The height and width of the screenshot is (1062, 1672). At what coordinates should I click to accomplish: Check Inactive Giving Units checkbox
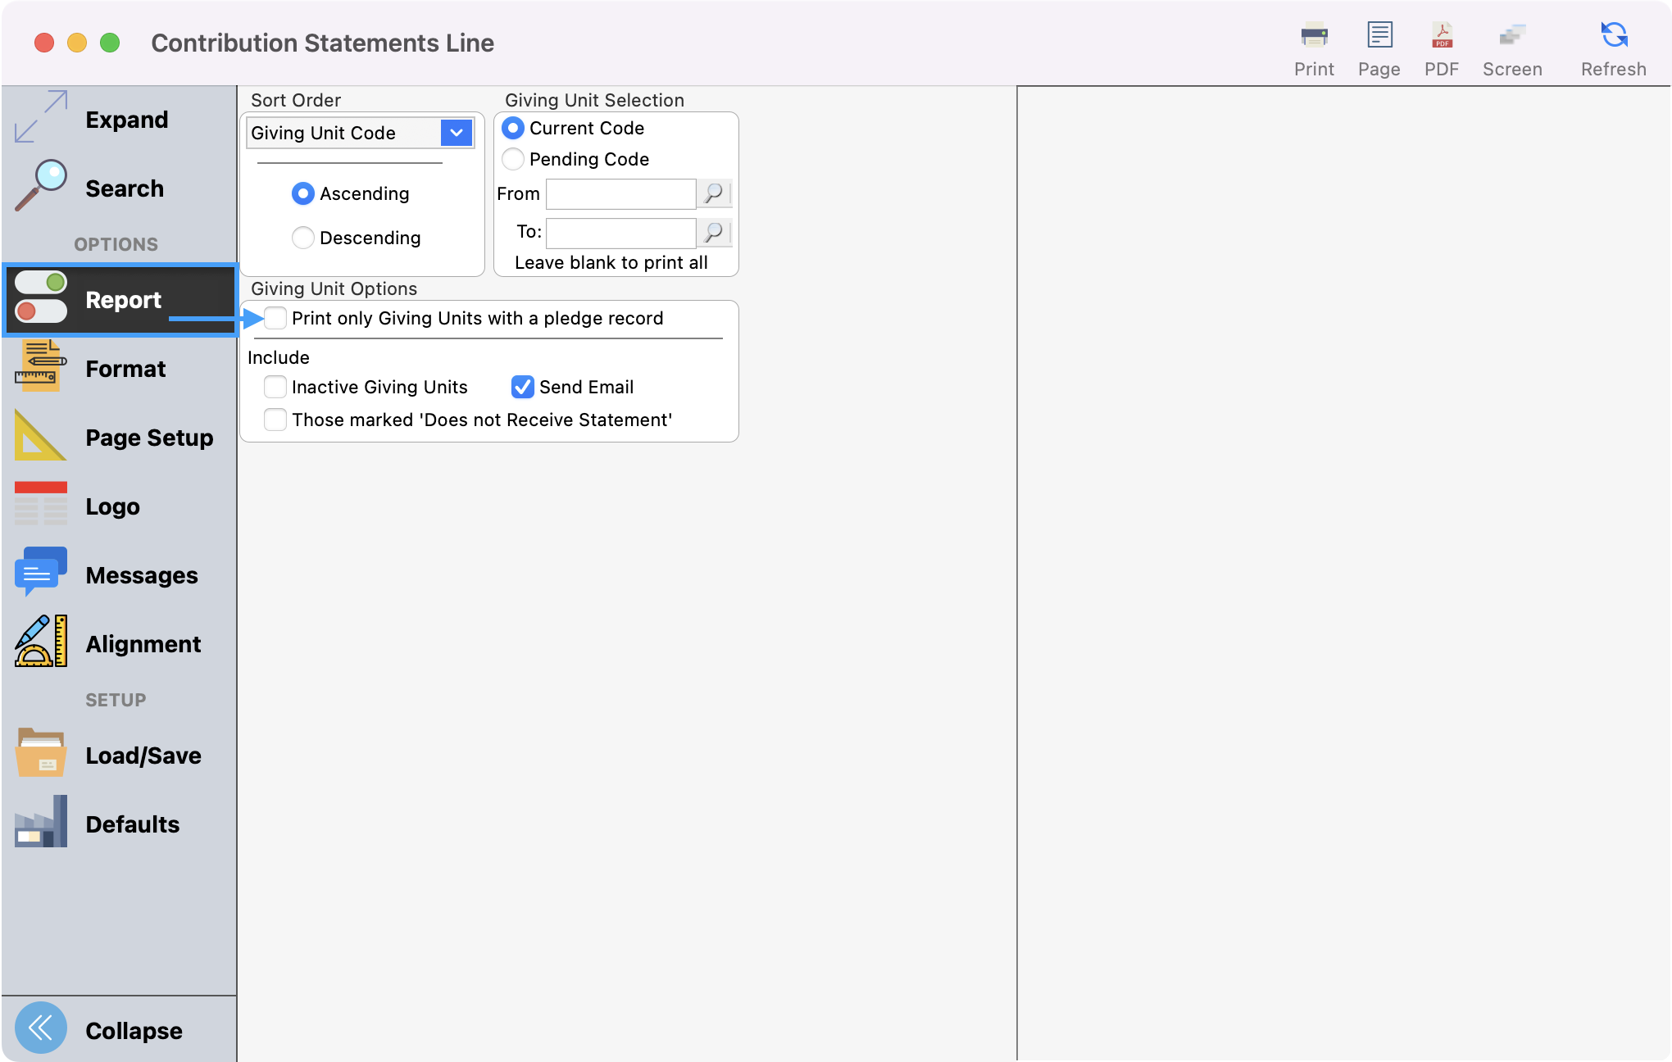pos(275,387)
